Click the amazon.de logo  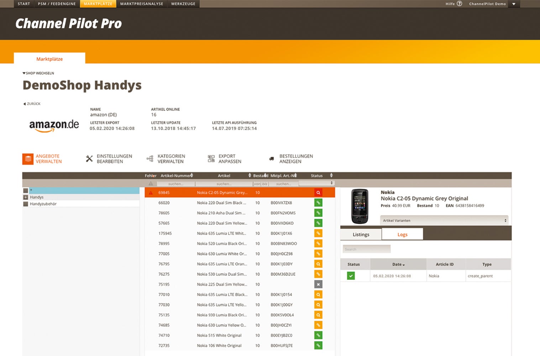[x=54, y=126]
